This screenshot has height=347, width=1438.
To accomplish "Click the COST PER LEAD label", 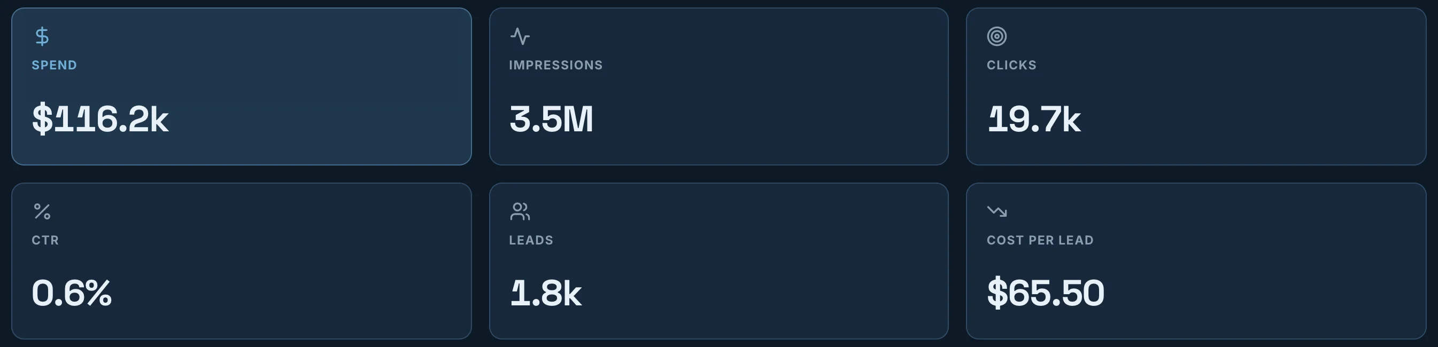I will coord(1040,240).
